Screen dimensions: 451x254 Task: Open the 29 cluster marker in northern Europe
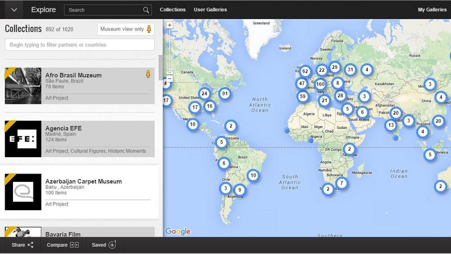(334, 67)
